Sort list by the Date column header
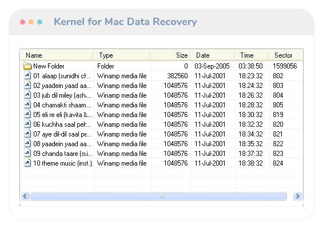Viewport: 323px width, 229px height. pos(212,55)
